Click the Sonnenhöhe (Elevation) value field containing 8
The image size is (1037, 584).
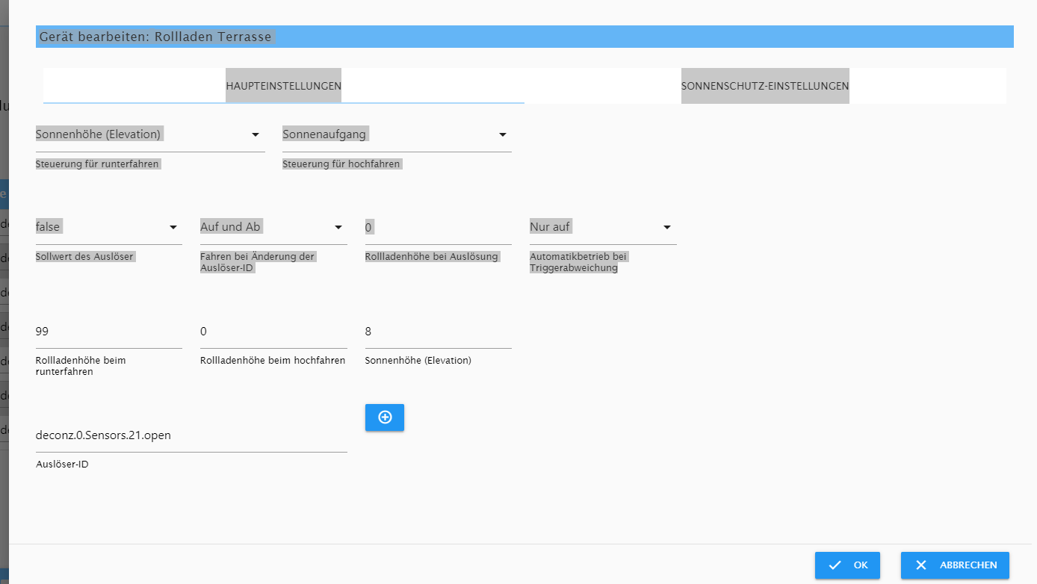[x=439, y=332]
